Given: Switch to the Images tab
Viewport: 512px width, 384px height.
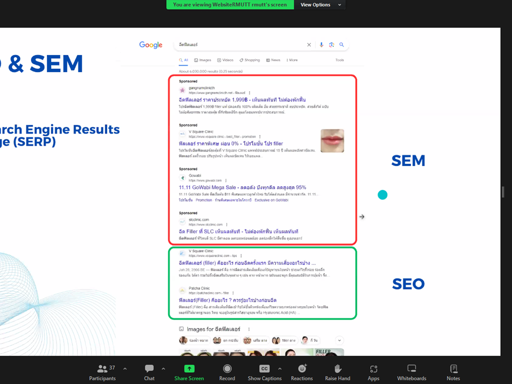Looking at the screenshot, I should (x=203, y=60).
